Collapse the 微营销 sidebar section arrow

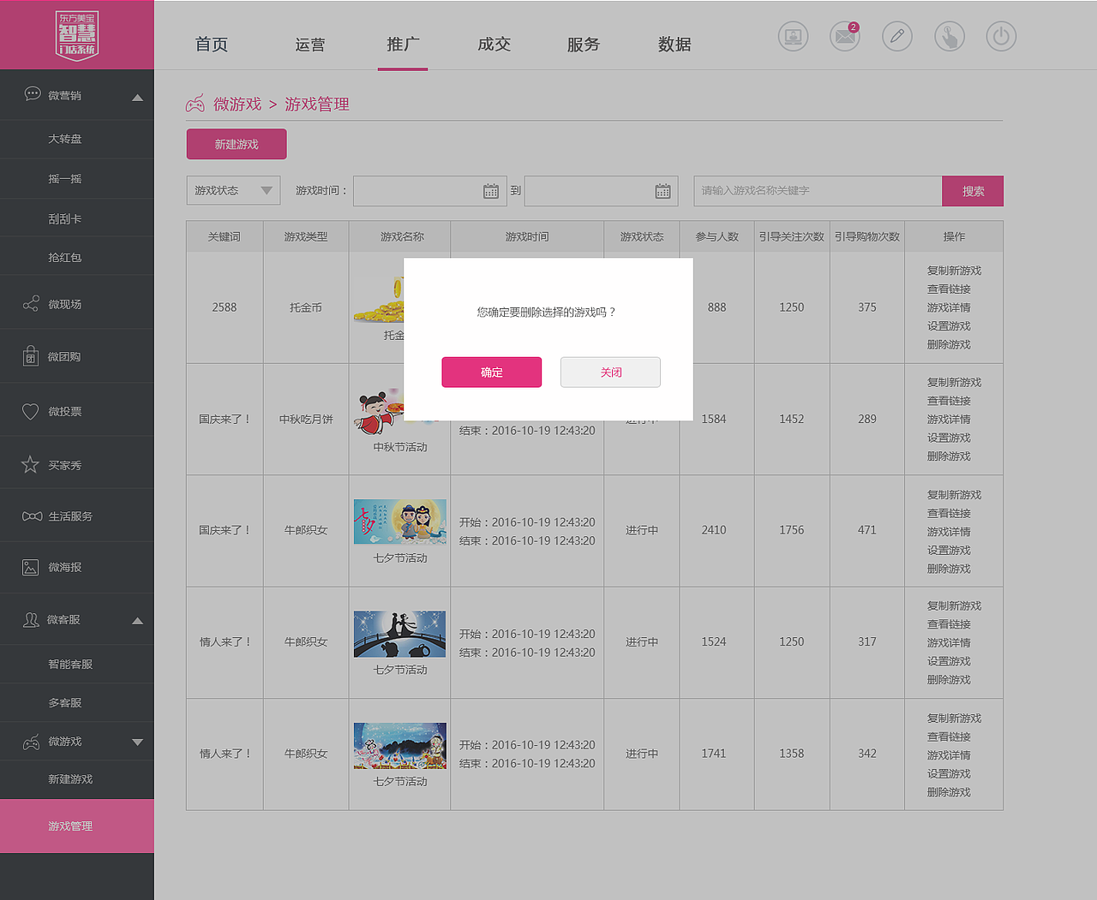(x=137, y=98)
